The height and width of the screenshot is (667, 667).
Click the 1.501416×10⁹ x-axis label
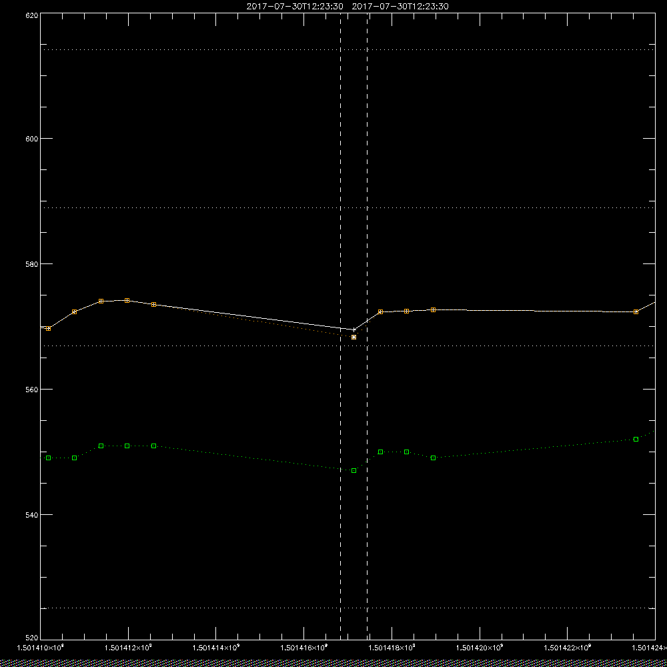[304, 648]
